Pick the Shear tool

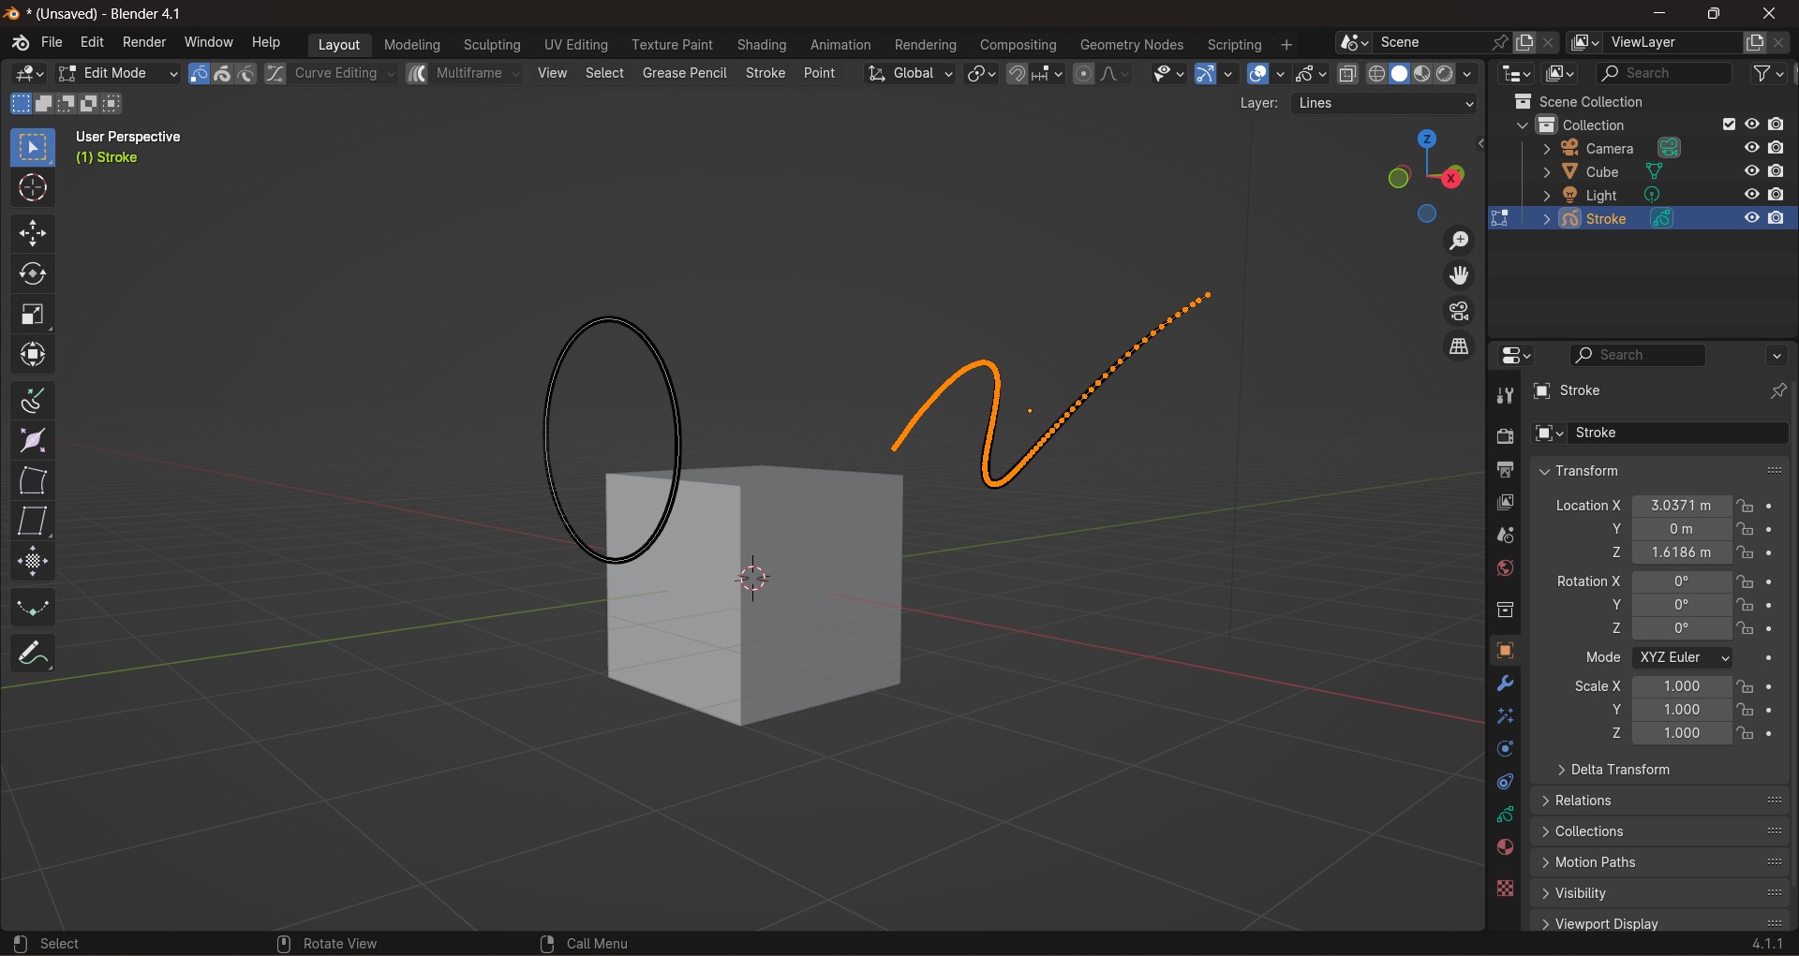click(x=34, y=522)
